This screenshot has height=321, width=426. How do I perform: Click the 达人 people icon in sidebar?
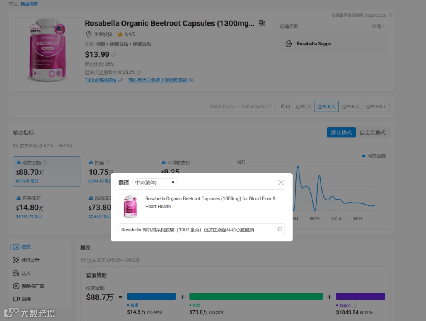click(16, 273)
